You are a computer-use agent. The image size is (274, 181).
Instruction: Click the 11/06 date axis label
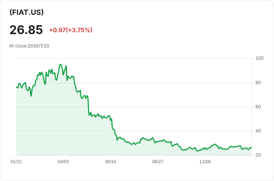coord(205,162)
